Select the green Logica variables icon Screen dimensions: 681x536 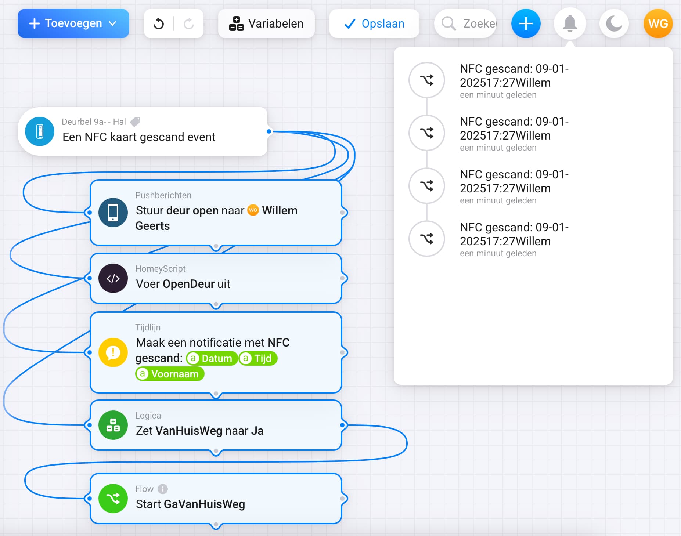pos(113,425)
